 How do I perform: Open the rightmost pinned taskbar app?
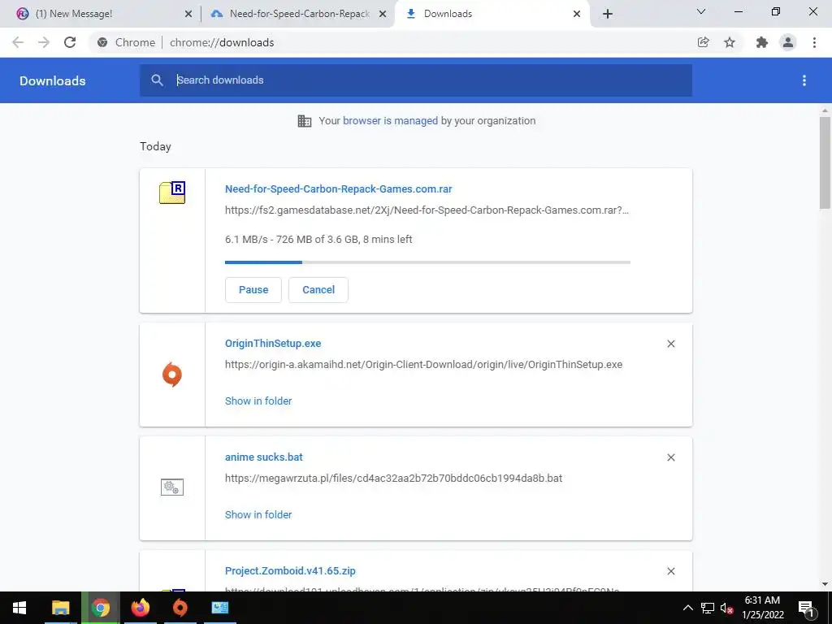point(219,608)
